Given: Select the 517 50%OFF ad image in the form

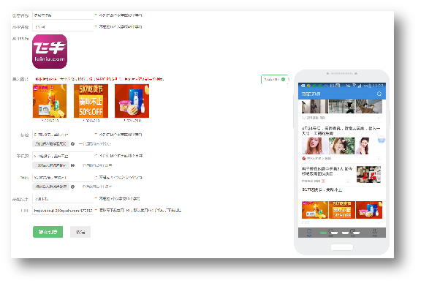Looking at the screenshot, I should pyautogui.click(x=91, y=101).
